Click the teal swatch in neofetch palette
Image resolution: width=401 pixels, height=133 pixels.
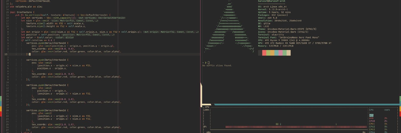(276, 53)
